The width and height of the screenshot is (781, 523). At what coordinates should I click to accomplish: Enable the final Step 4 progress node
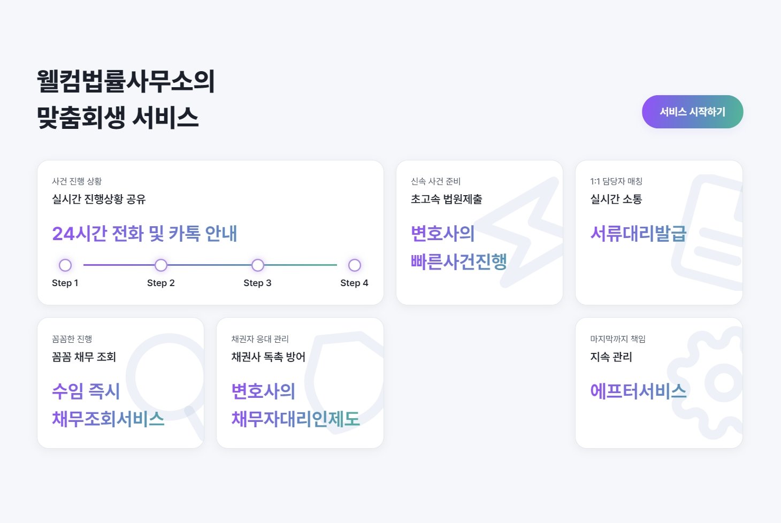tap(354, 265)
